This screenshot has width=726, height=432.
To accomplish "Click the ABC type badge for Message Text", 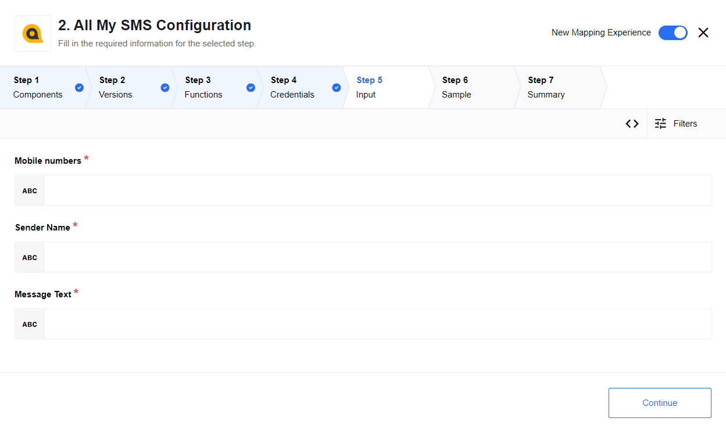I will point(30,324).
